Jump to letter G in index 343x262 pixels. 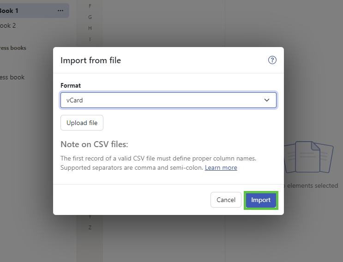click(90, 17)
